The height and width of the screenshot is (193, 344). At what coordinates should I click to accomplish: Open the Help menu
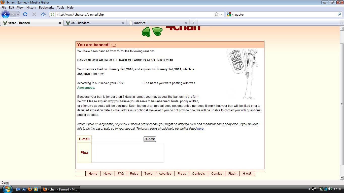[x=70, y=8]
